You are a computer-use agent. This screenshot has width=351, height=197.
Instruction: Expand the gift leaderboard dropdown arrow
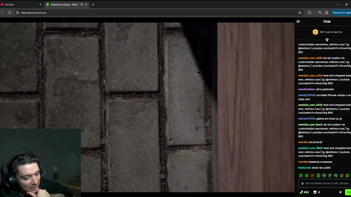[x=327, y=40]
